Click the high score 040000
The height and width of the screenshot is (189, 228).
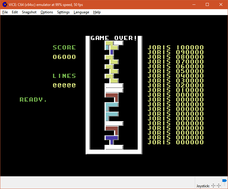(x=190, y=76)
